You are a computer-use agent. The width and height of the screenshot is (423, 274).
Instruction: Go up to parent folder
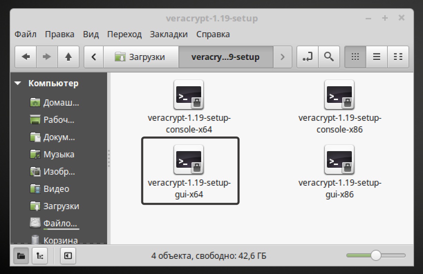coord(68,57)
